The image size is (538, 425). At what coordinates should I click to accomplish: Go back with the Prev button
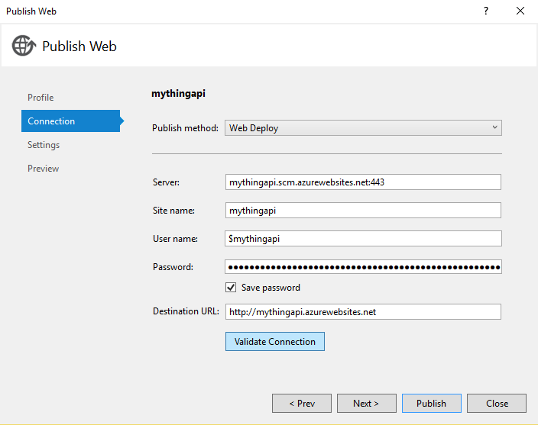pos(302,404)
